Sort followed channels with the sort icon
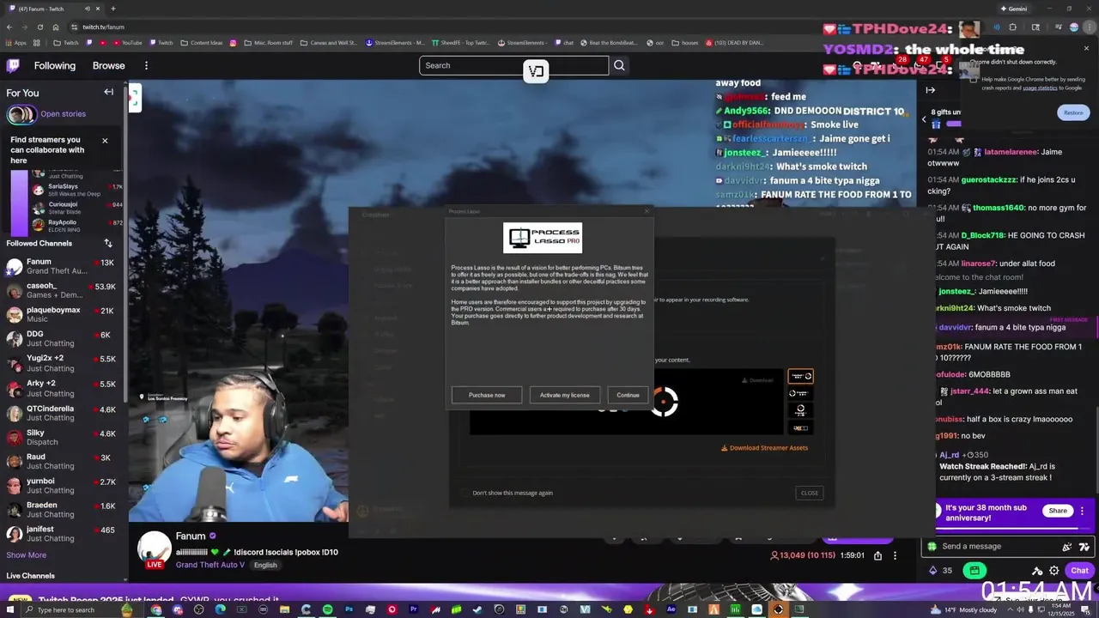Image resolution: width=1099 pixels, height=618 pixels. tap(108, 243)
